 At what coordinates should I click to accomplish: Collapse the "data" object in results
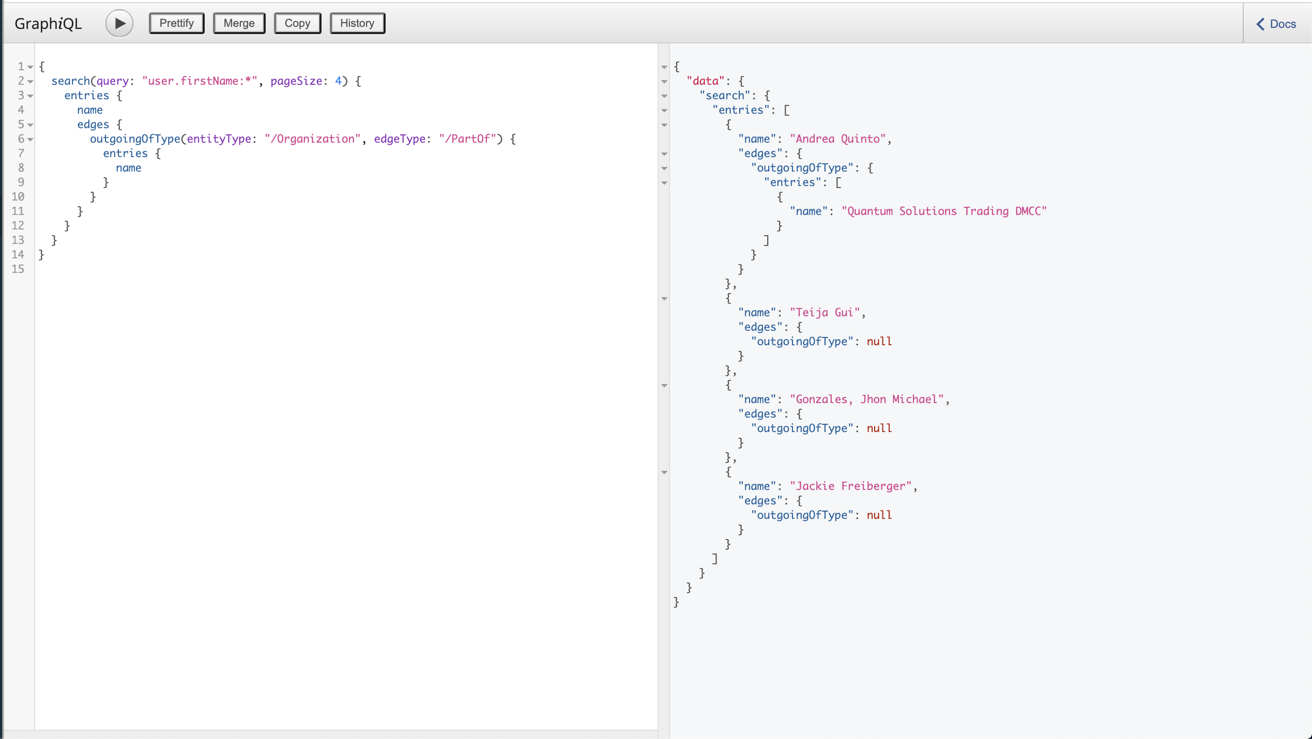tap(664, 82)
